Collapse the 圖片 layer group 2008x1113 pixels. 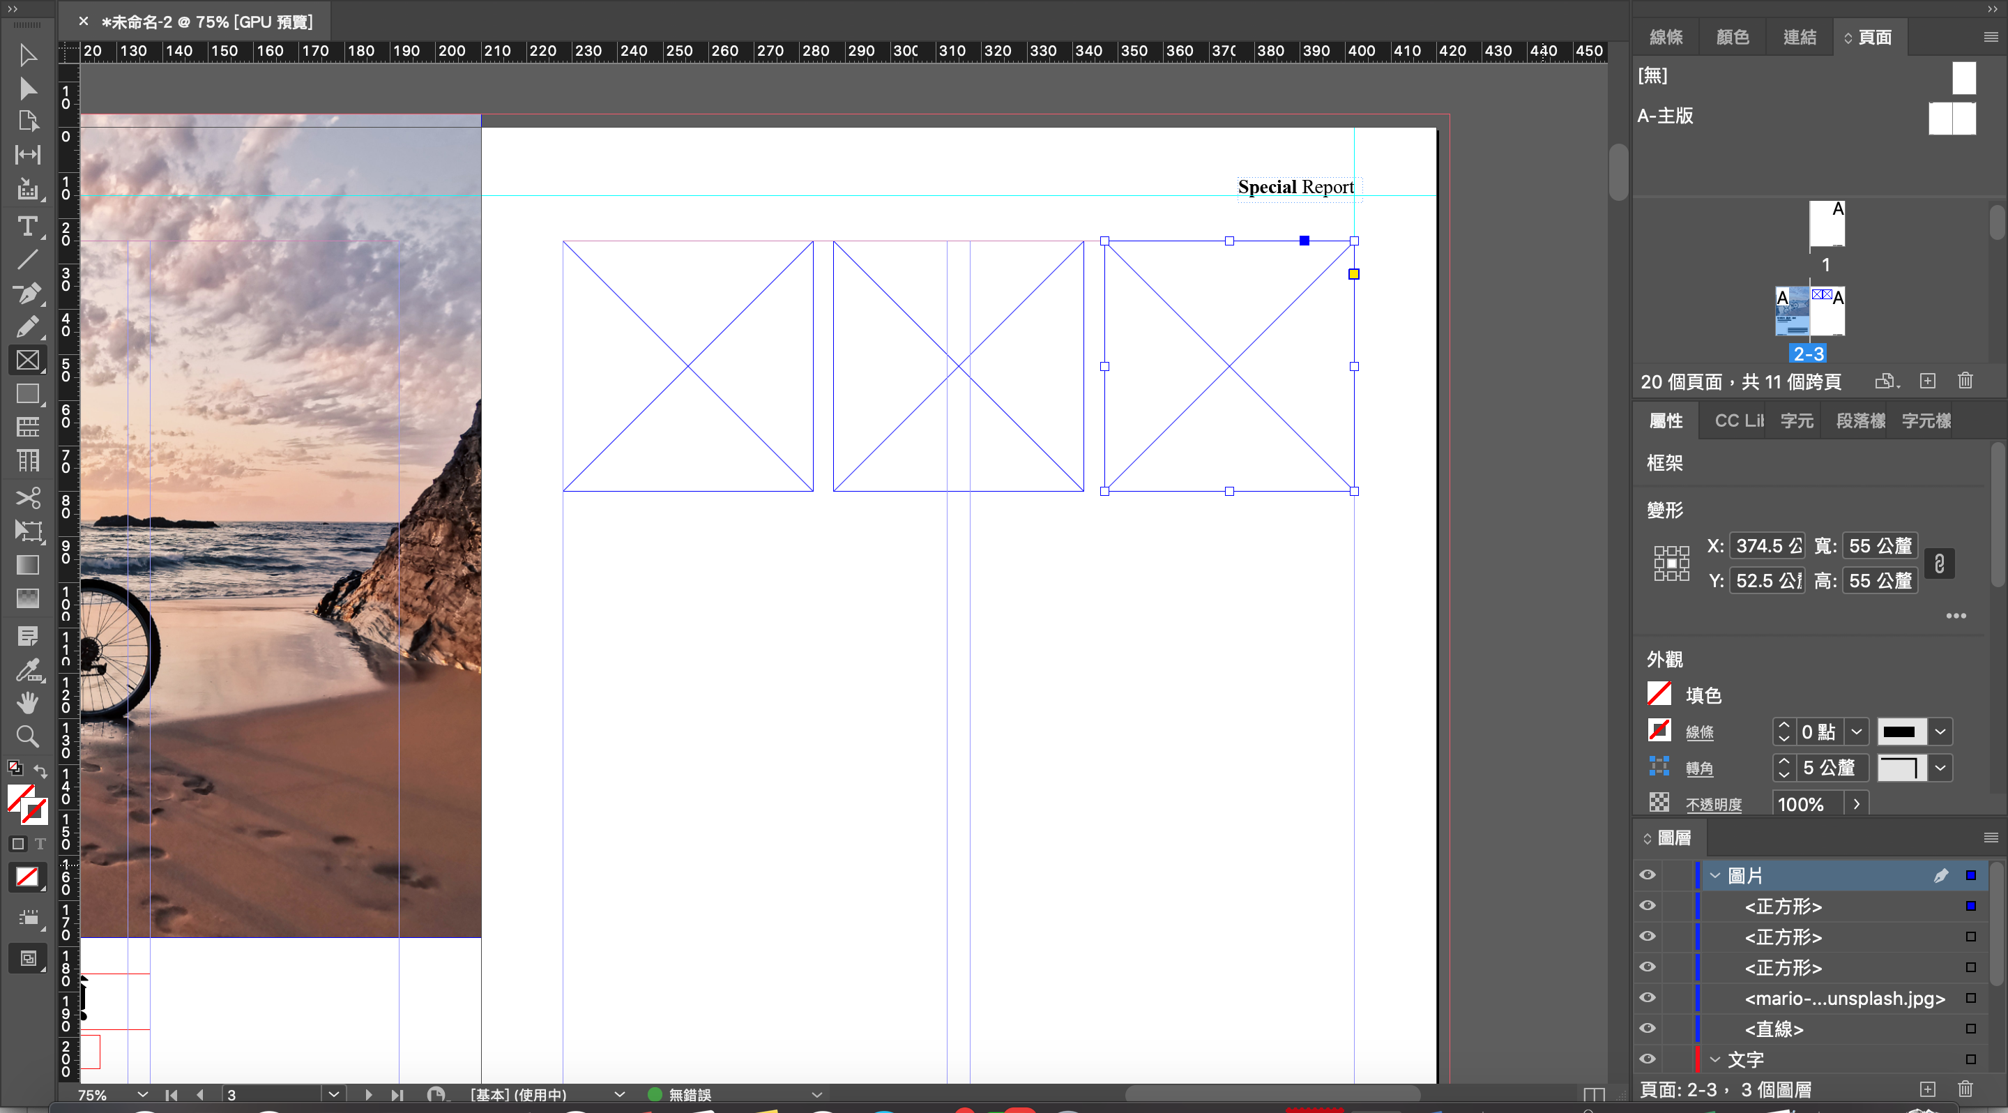(1715, 875)
